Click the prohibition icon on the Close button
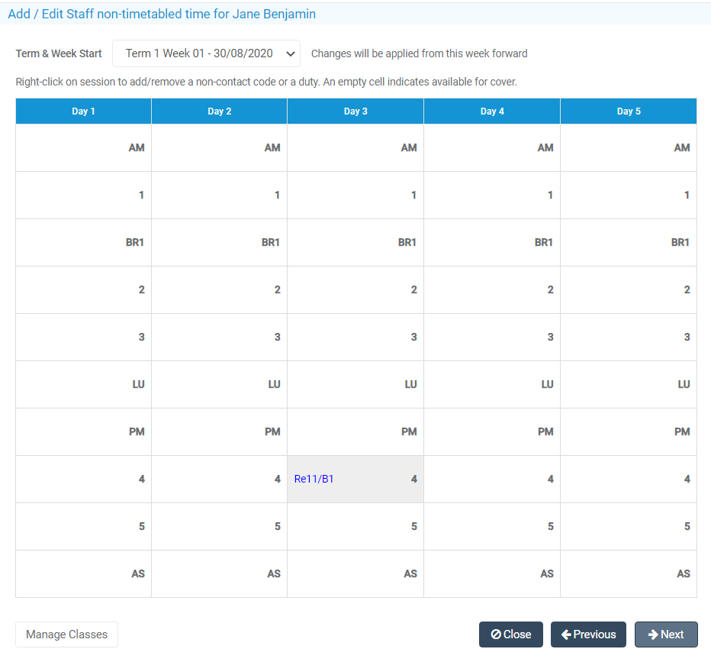 [x=497, y=634]
